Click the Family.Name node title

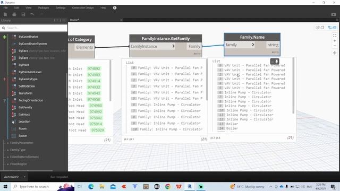[252, 37]
